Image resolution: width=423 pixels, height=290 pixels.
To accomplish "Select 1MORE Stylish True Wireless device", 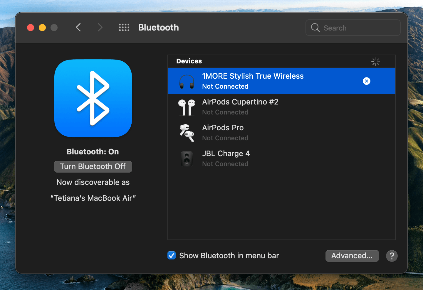I will [282, 81].
